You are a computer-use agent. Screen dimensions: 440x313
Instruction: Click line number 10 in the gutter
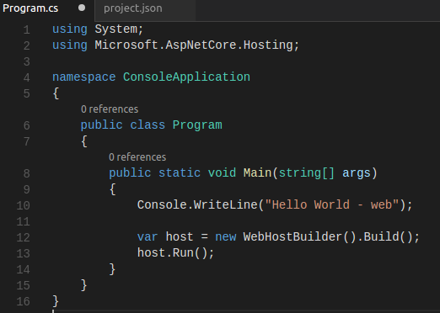tap(23, 205)
